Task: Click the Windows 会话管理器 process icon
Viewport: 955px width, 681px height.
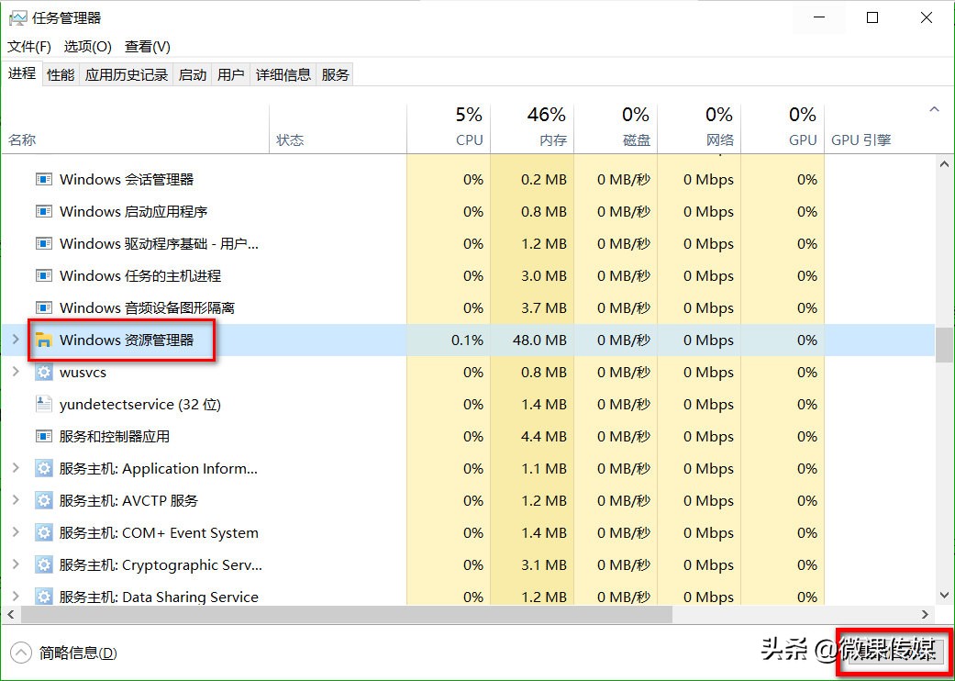Action: [x=43, y=179]
